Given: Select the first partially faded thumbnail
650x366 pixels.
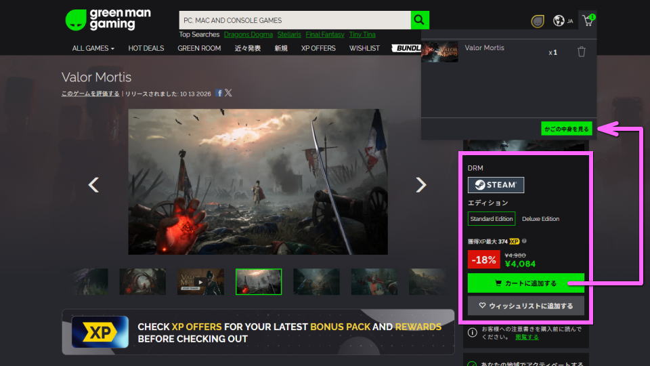Looking at the screenshot, I should tap(90, 282).
